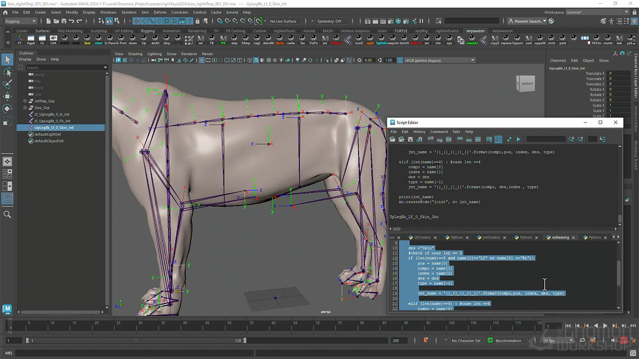Click the PK shelf button
The image size is (639, 359).
coord(224,39)
